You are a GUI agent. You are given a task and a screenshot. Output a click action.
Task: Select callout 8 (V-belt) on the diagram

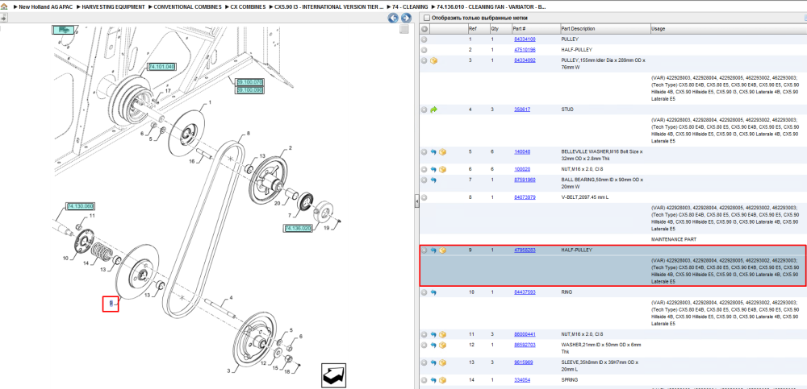248,133
